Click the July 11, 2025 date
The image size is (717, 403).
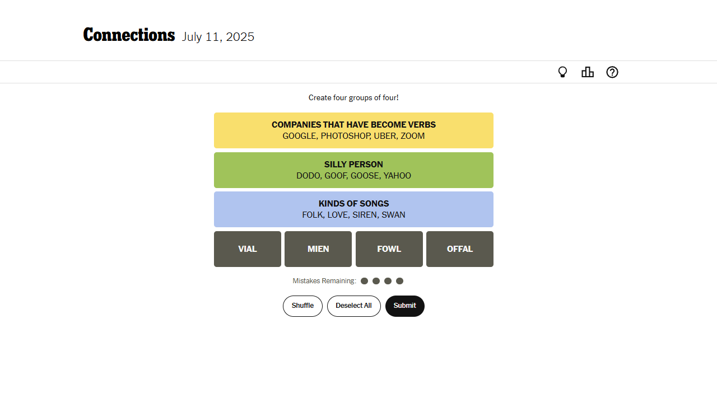coord(218,37)
